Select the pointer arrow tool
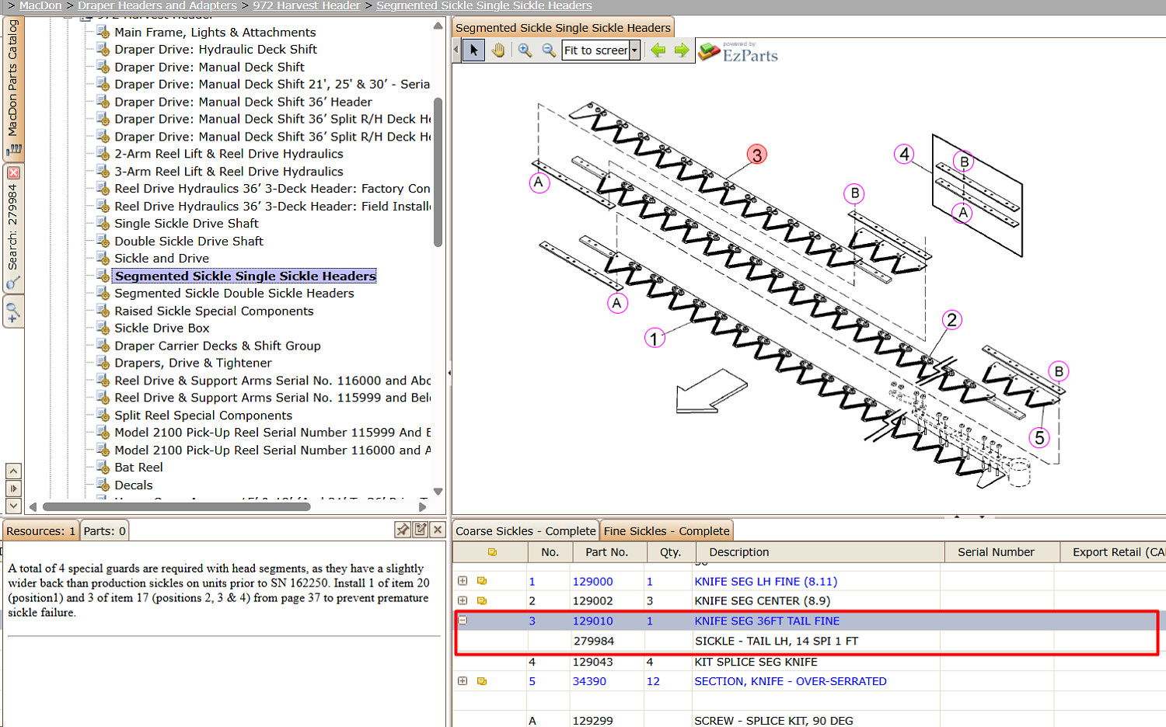 473,50
